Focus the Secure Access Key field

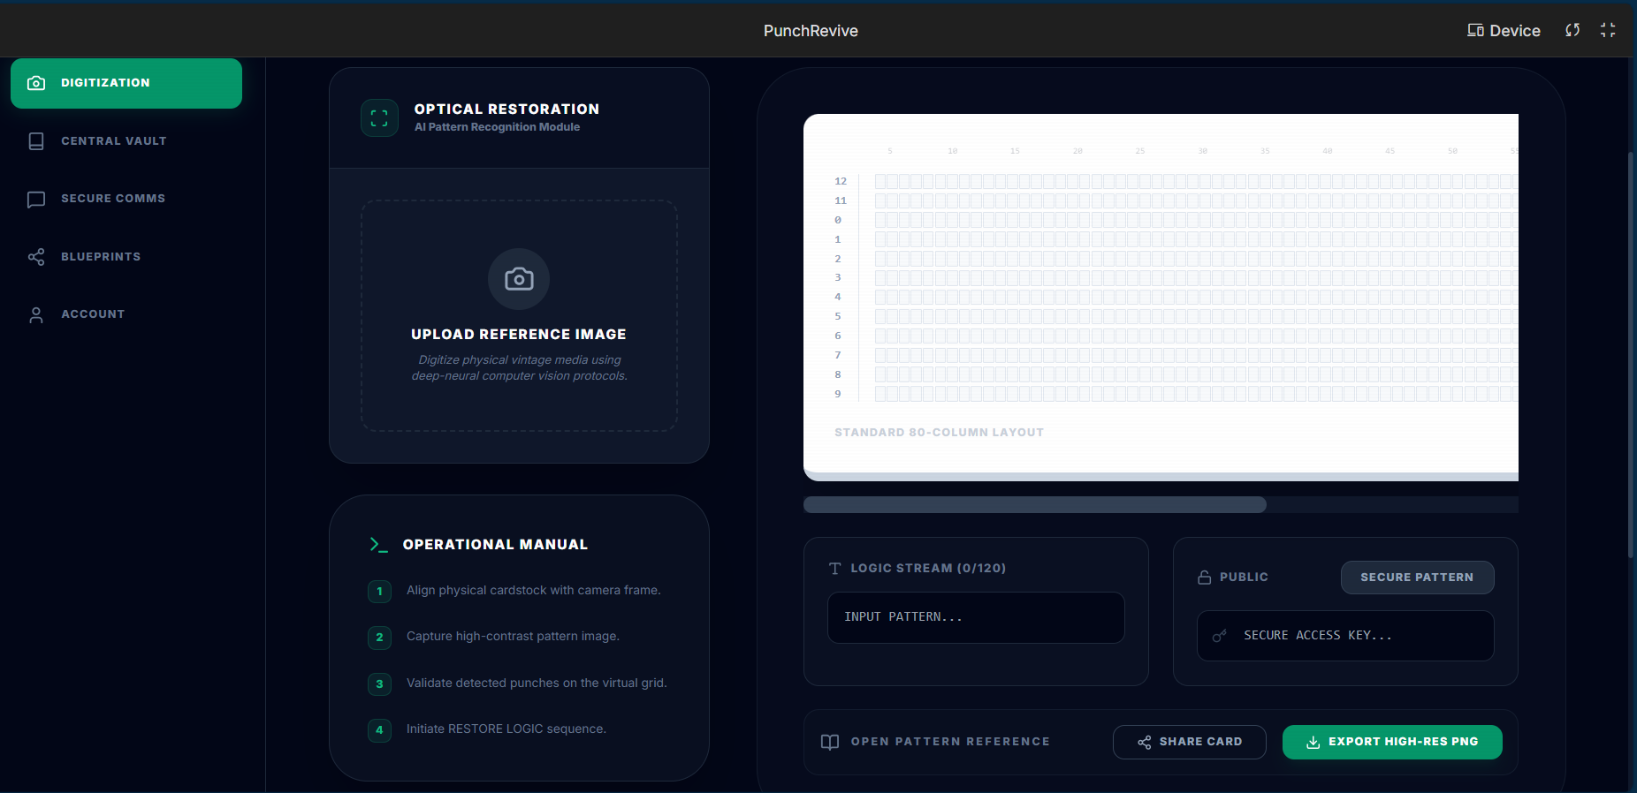[x=1345, y=636]
